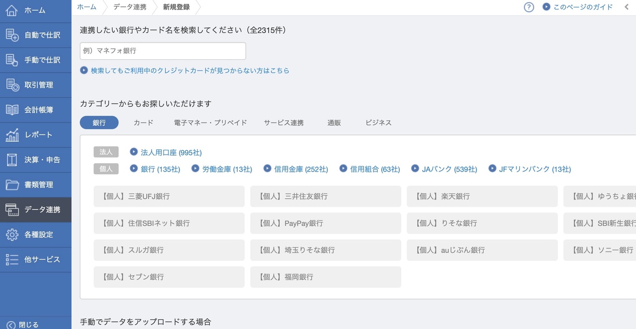636x329 pixels.
Task: Open the ヘルプ question mark icon
Action: 529,7
